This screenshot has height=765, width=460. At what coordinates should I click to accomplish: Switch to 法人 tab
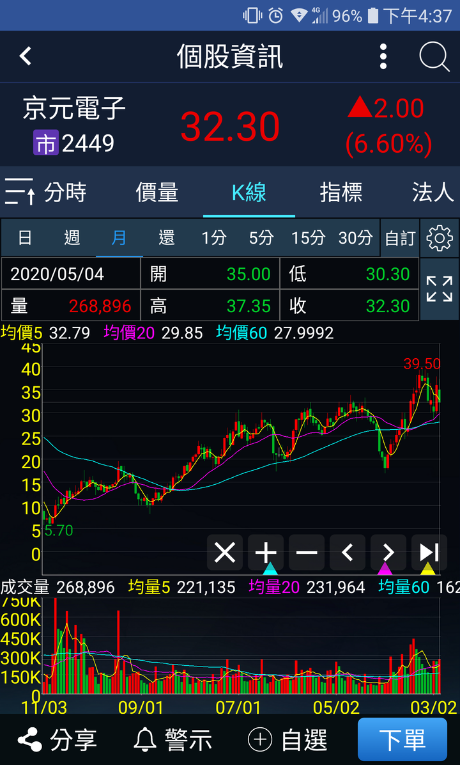[433, 193]
